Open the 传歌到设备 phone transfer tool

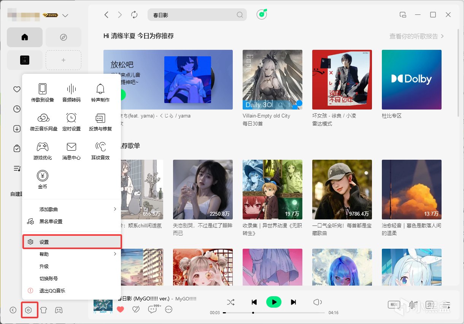pyautogui.click(x=43, y=93)
